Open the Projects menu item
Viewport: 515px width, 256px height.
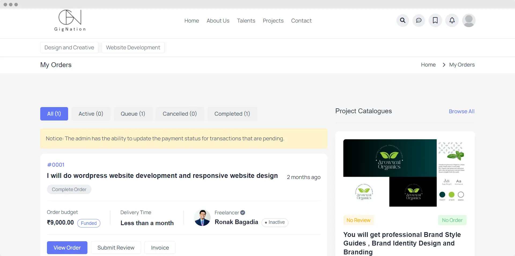point(273,21)
